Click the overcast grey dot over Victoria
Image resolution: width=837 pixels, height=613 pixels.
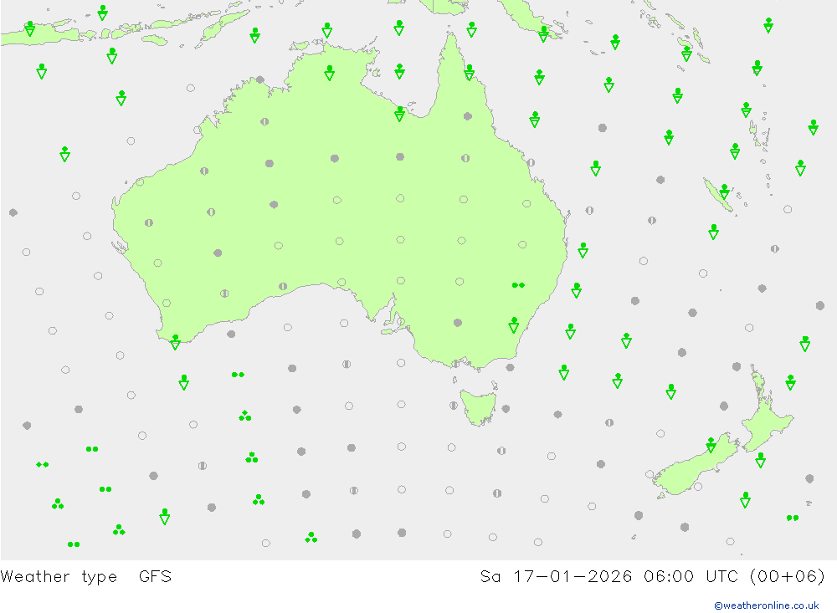coord(458,323)
